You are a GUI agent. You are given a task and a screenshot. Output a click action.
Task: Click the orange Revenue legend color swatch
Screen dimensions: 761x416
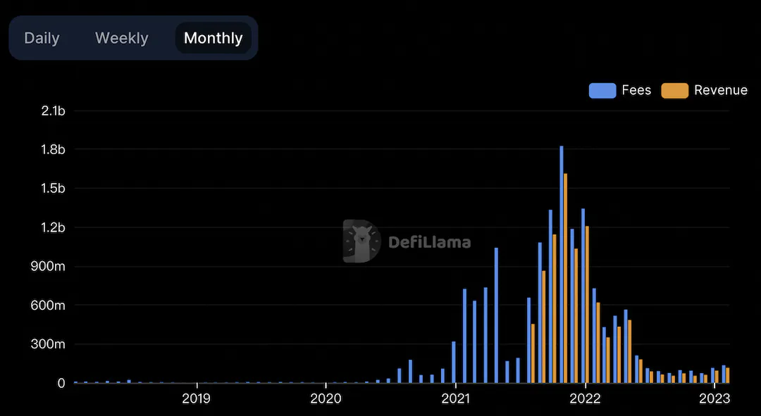[x=674, y=91]
